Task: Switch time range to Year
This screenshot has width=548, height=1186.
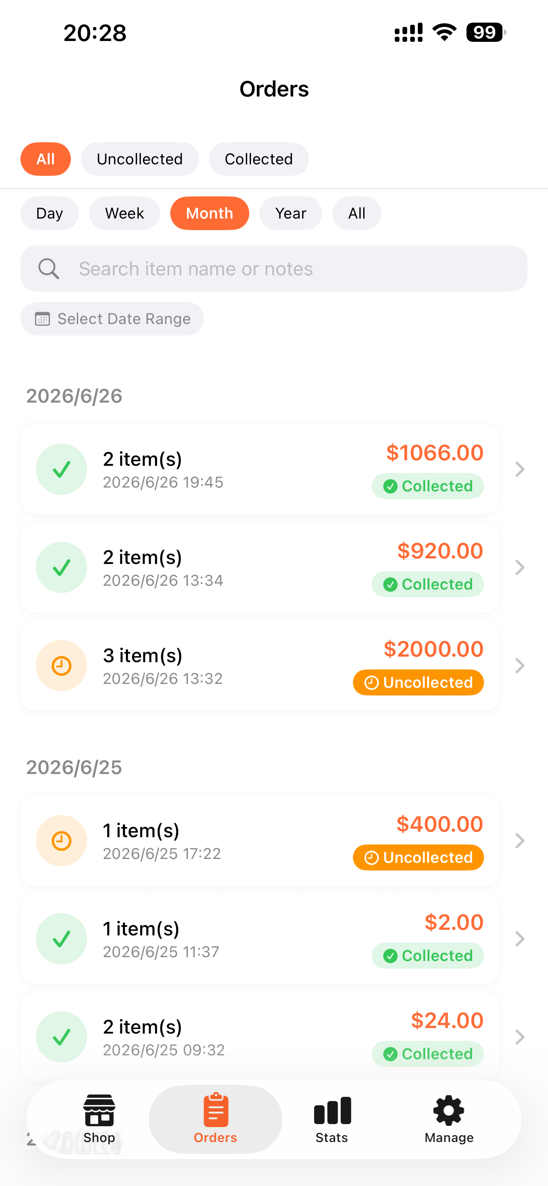Action: coord(291,213)
